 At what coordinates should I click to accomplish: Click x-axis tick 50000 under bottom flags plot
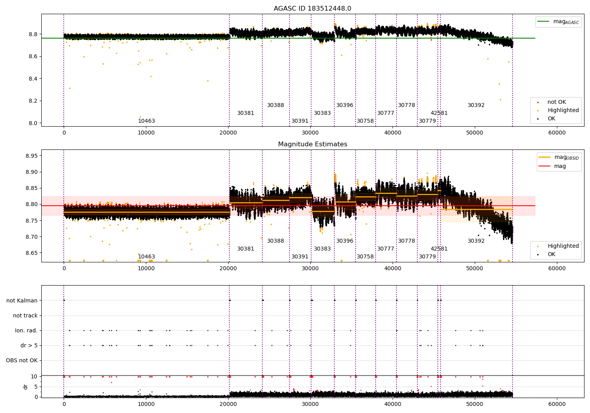pos(475,404)
